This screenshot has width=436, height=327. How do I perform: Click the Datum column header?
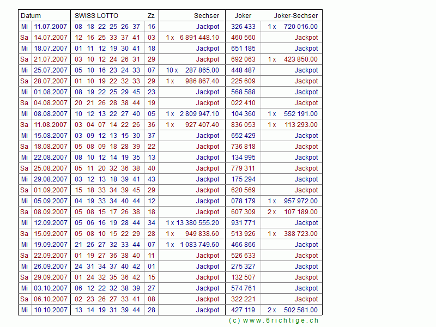coord(31,16)
